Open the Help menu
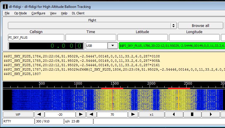Screen dimensions: 225x128 [x=64, y=13]
